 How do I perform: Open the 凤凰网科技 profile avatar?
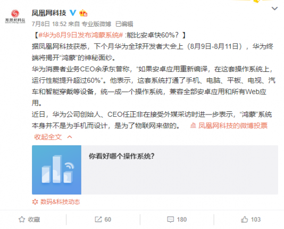15,17
